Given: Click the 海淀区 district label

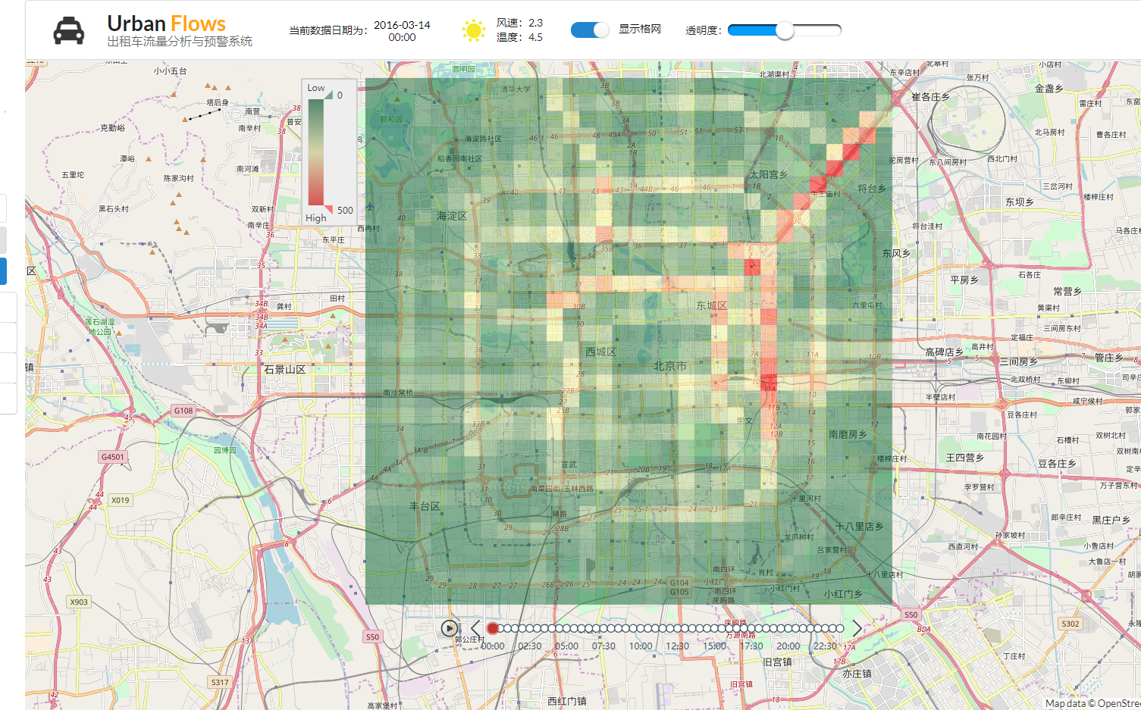Looking at the screenshot, I should click(x=452, y=216).
